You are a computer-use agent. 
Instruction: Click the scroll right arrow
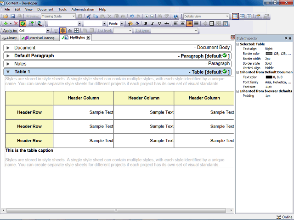pyautogui.click(x=231, y=210)
